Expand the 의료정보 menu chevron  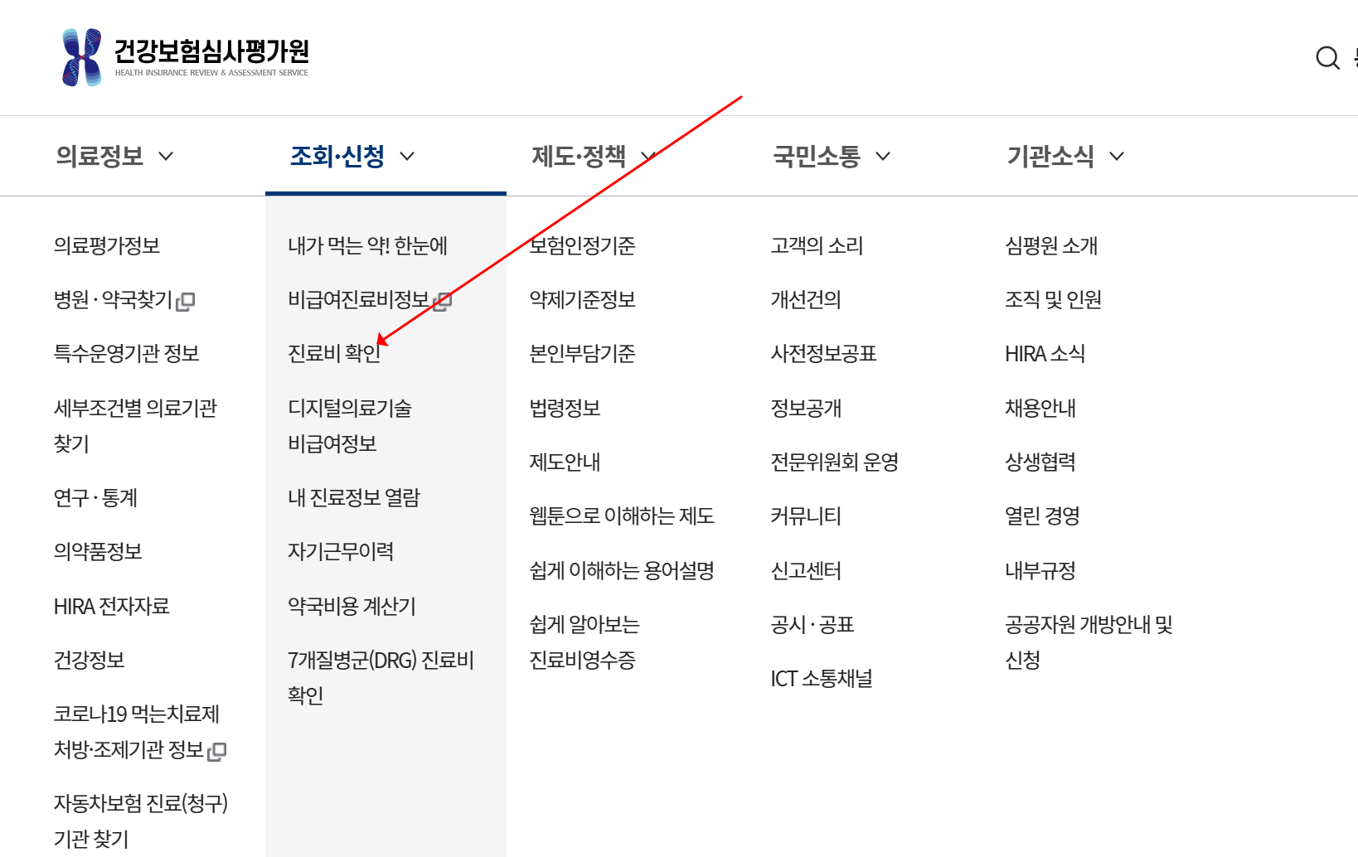coord(166,157)
